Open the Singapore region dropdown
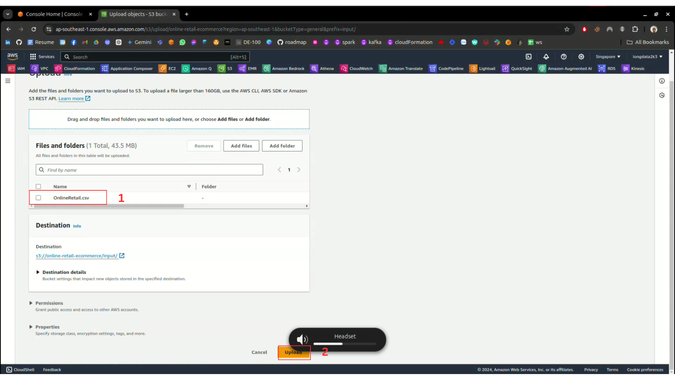Screen dimensions: 675x380 coord(607,57)
